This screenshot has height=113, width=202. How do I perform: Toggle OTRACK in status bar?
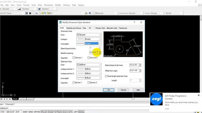pos(58,112)
